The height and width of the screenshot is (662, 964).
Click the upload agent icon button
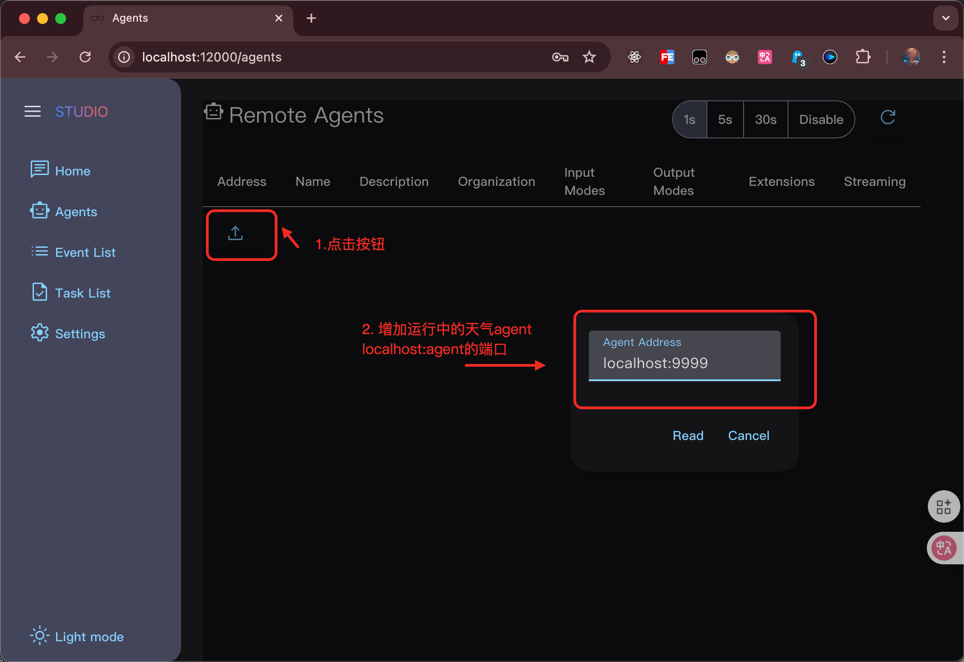coord(235,233)
